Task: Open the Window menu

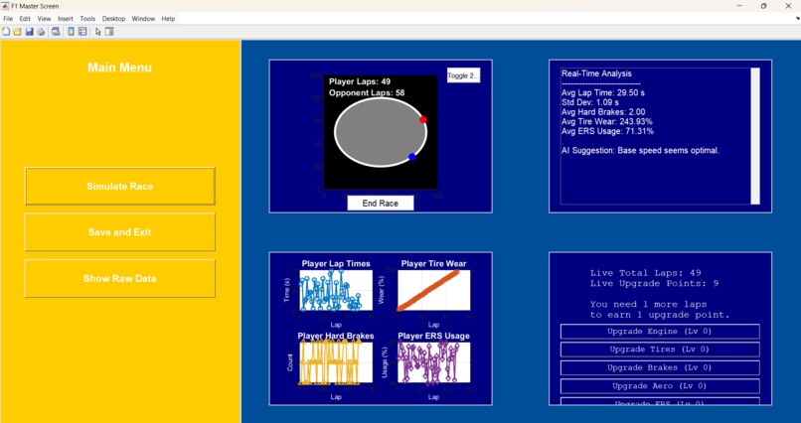Action: point(143,18)
